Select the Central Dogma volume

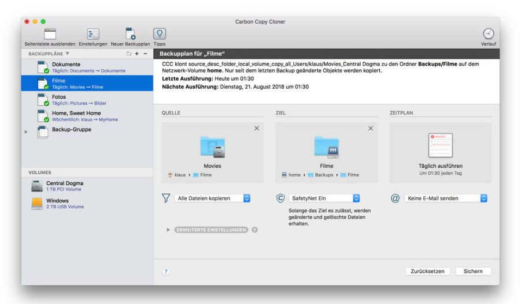[x=87, y=186]
